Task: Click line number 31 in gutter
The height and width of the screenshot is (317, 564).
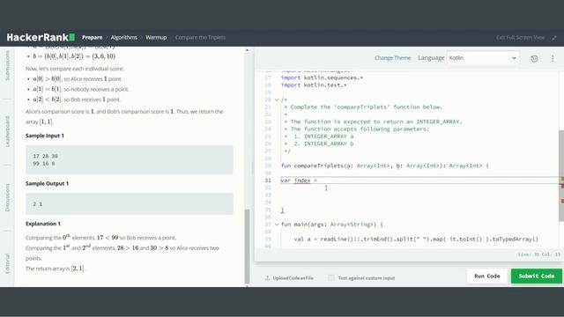Action: pos(268,181)
